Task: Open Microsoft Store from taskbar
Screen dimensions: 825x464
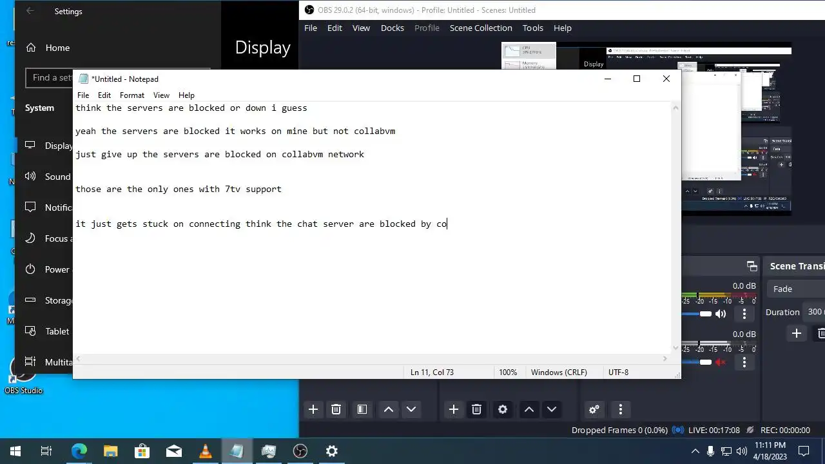Action: tap(142, 451)
